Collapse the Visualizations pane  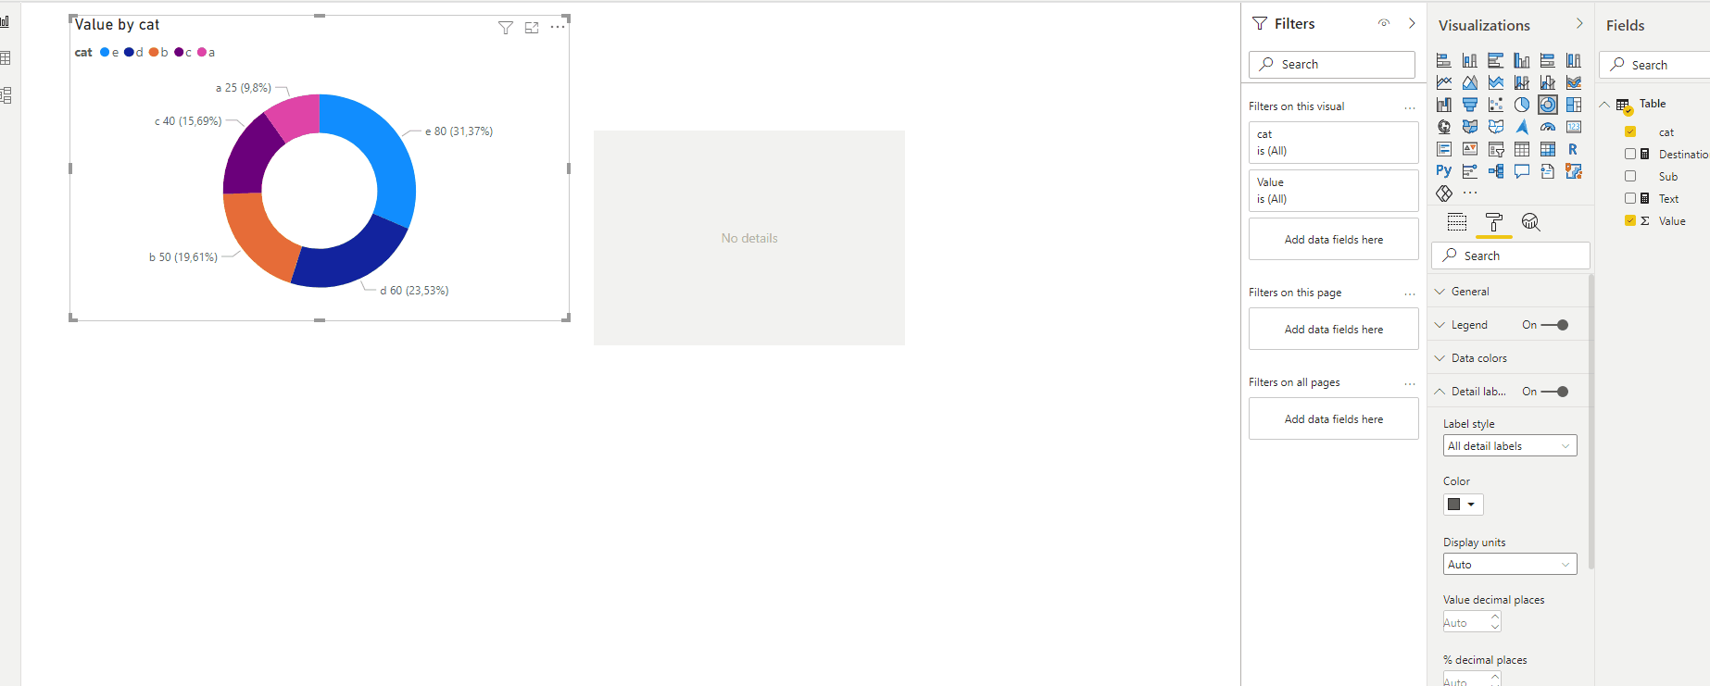click(x=1579, y=24)
